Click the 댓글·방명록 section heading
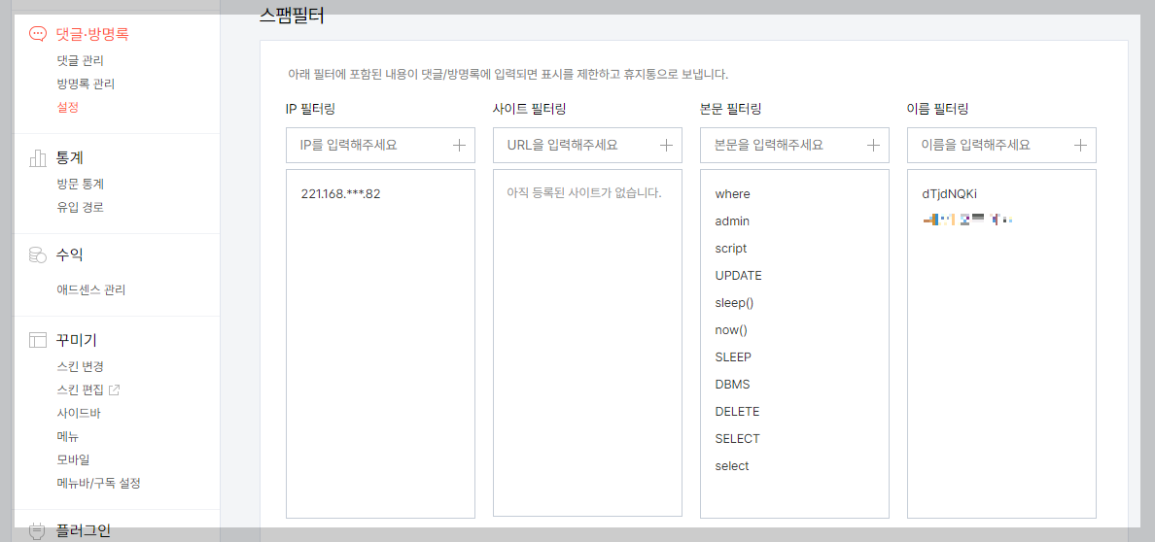Screen dimensions: 1155x542 [92, 33]
